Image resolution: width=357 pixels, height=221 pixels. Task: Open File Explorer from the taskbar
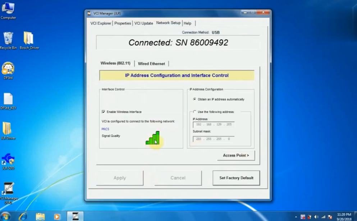pyautogui.click(x=40, y=216)
